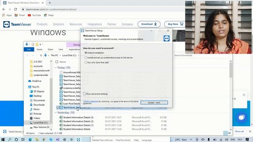Image resolution: width=253 pixels, height=142 pixels.
Task: Click the Accept - next button
Action: tap(154, 103)
